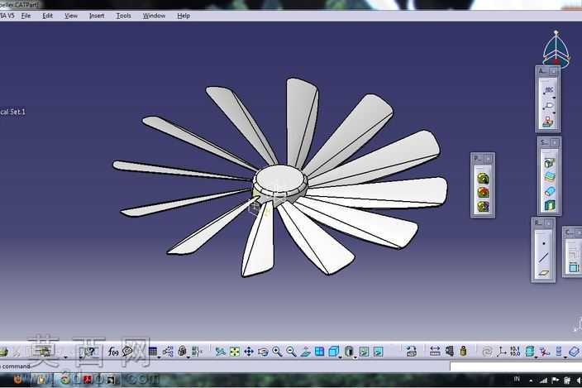This screenshot has width=582, height=388.
Task: Select Geometrical Set.1 in the tree
Action: click(12, 112)
